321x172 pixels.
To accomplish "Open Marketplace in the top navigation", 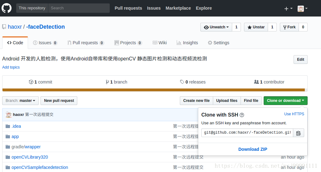I will pyautogui.click(x=178, y=8).
